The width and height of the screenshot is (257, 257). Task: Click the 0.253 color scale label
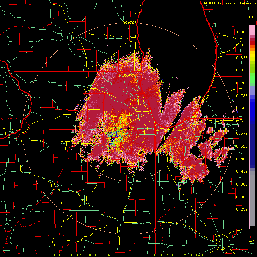click(x=242, y=210)
